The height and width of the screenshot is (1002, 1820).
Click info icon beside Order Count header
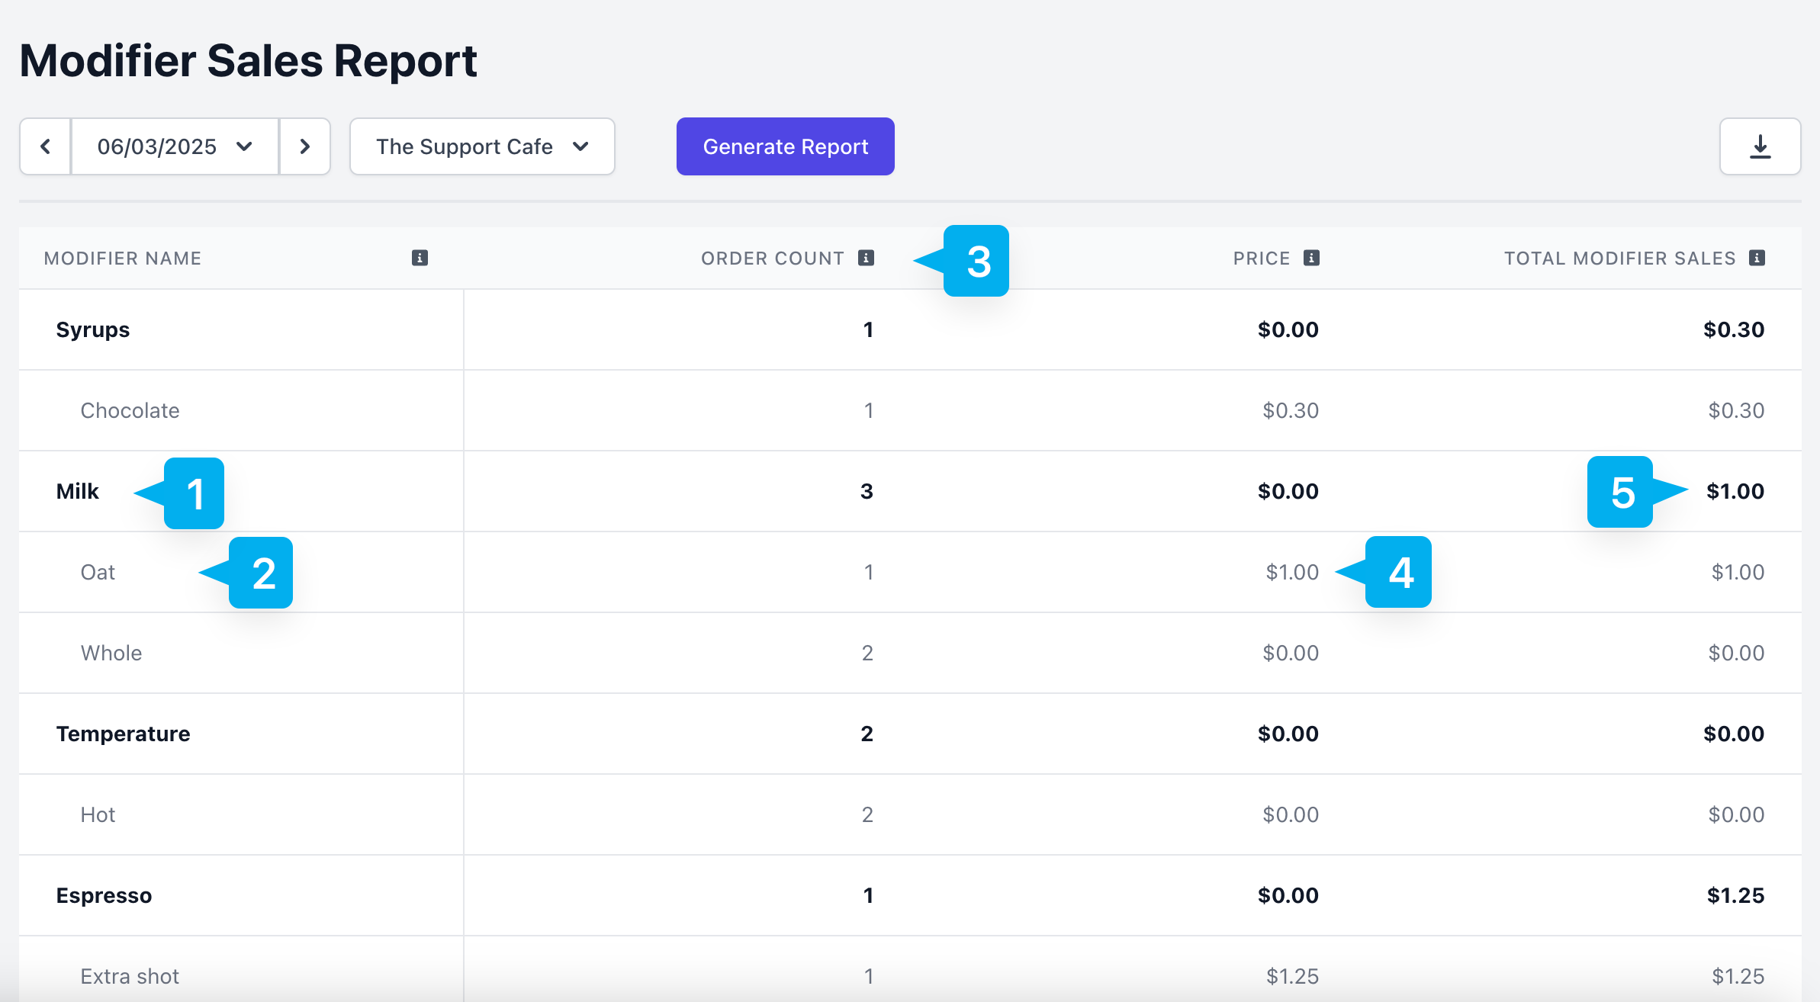pos(866,258)
